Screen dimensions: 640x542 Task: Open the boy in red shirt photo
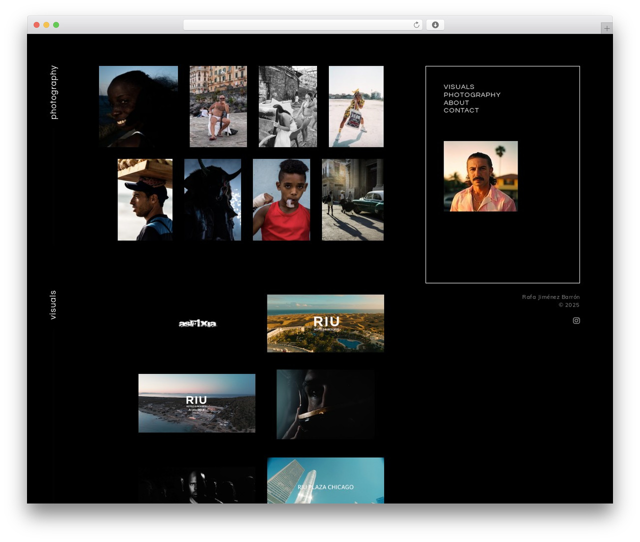pyautogui.click(x=281, y=199)
